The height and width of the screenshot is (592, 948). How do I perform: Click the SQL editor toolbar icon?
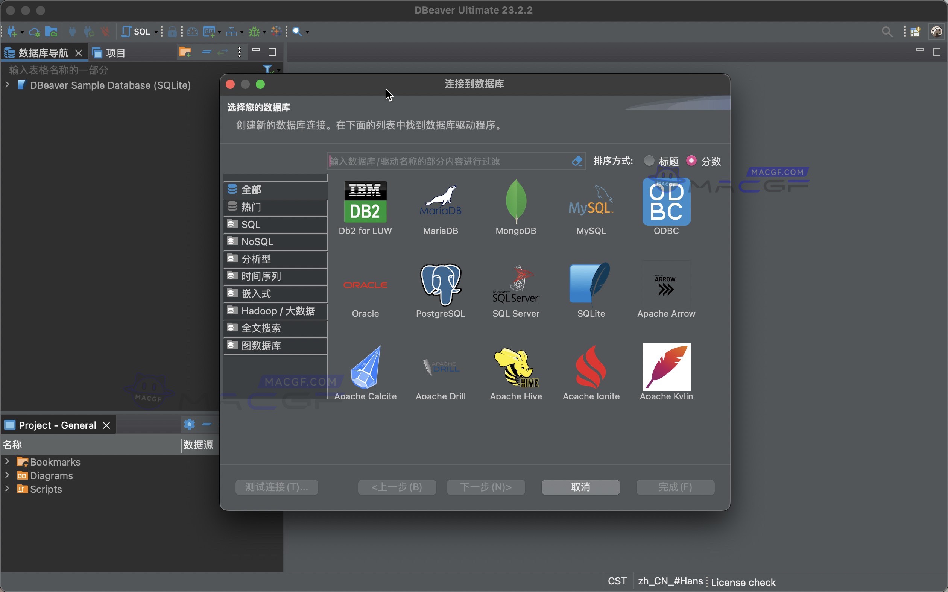(126, 31)
